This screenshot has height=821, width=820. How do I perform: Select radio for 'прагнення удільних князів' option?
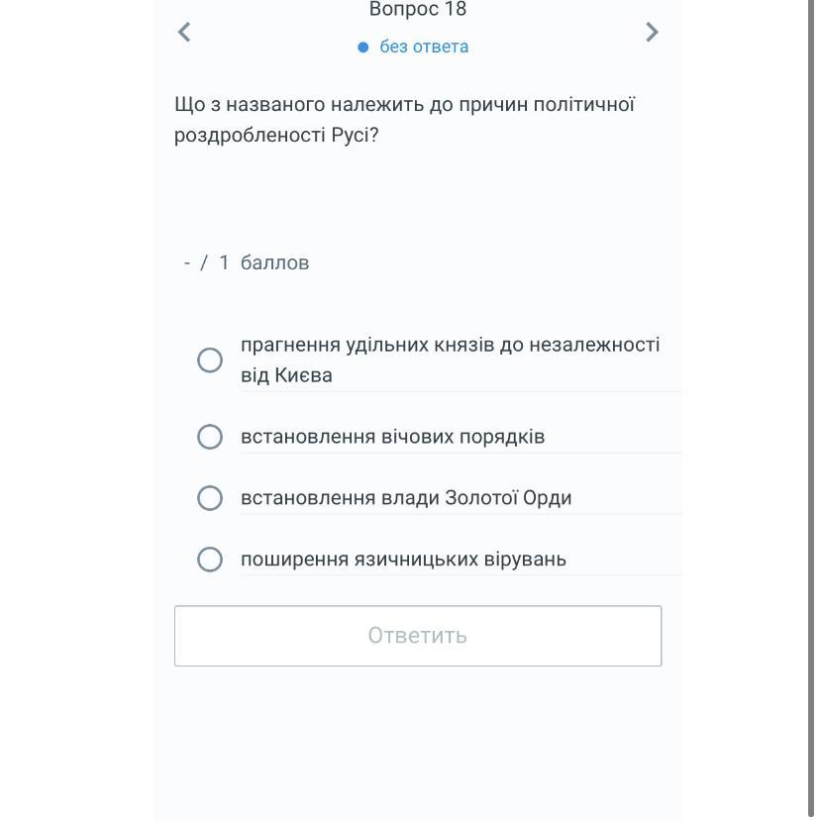coord(210,360)
